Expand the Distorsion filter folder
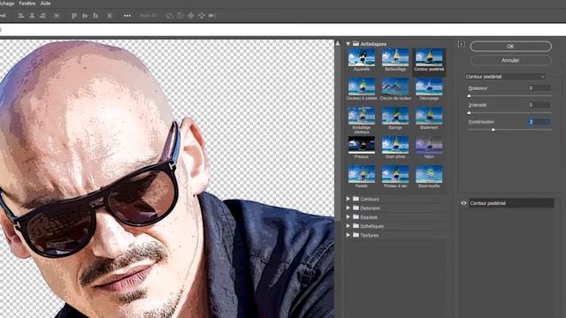566x318 pixels. [348, 208]
